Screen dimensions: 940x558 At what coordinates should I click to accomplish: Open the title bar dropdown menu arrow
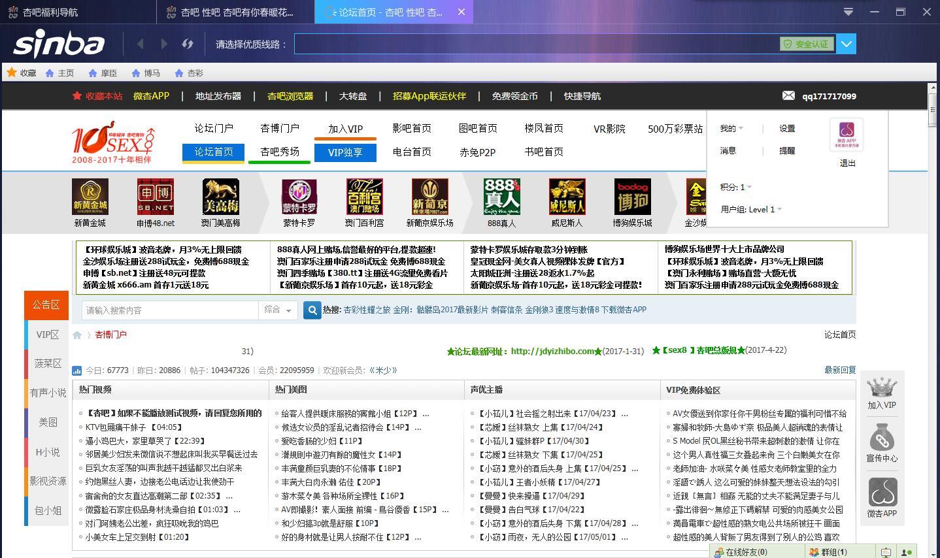[x=848, y=12]
